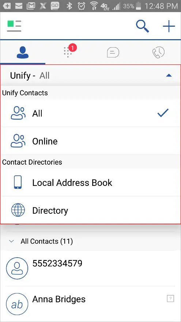This screenshot has height=322, width=181.
Task: Tap the voicemail icon in status bar
Action: 55,6
